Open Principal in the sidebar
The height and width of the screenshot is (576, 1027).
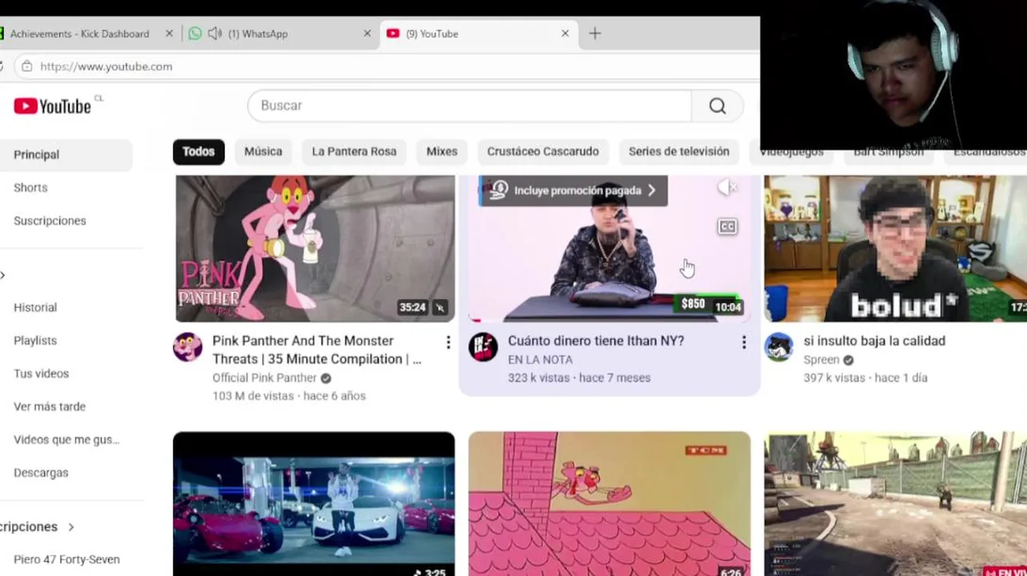pos(66,154)
